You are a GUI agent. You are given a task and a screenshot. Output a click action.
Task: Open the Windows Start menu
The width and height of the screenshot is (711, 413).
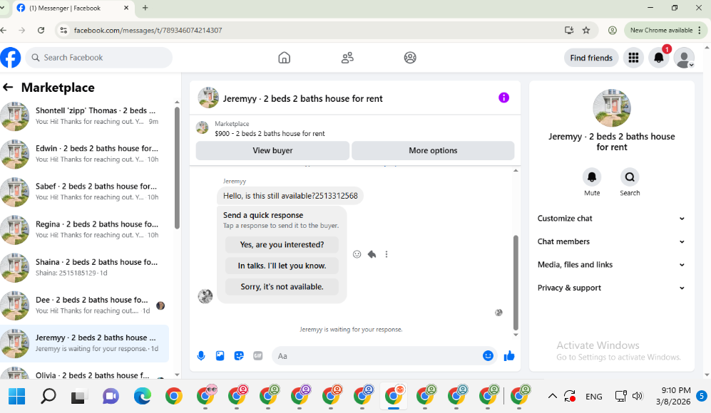coord(17,396)
